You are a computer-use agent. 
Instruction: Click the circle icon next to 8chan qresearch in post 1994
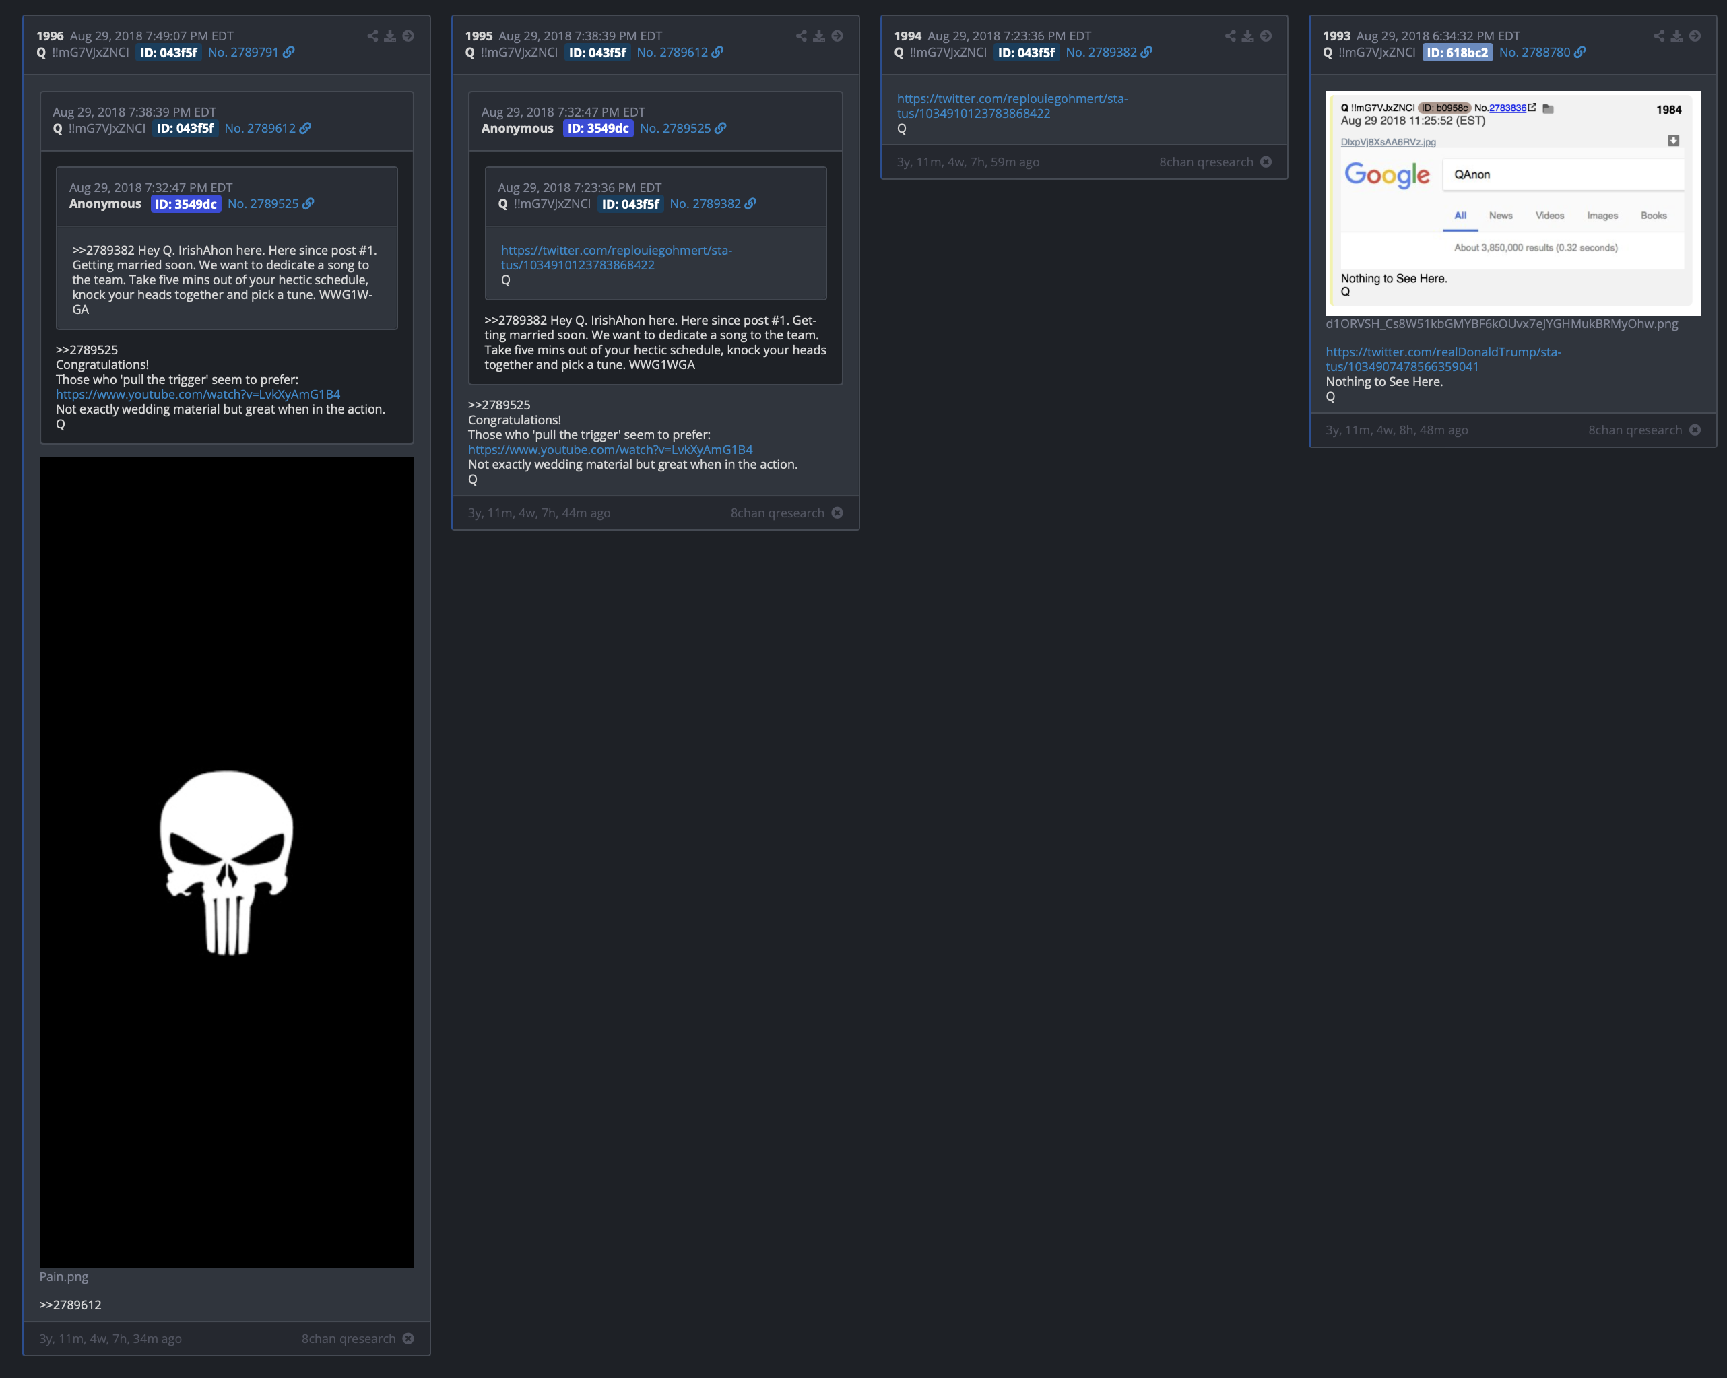click(1266, 162)
